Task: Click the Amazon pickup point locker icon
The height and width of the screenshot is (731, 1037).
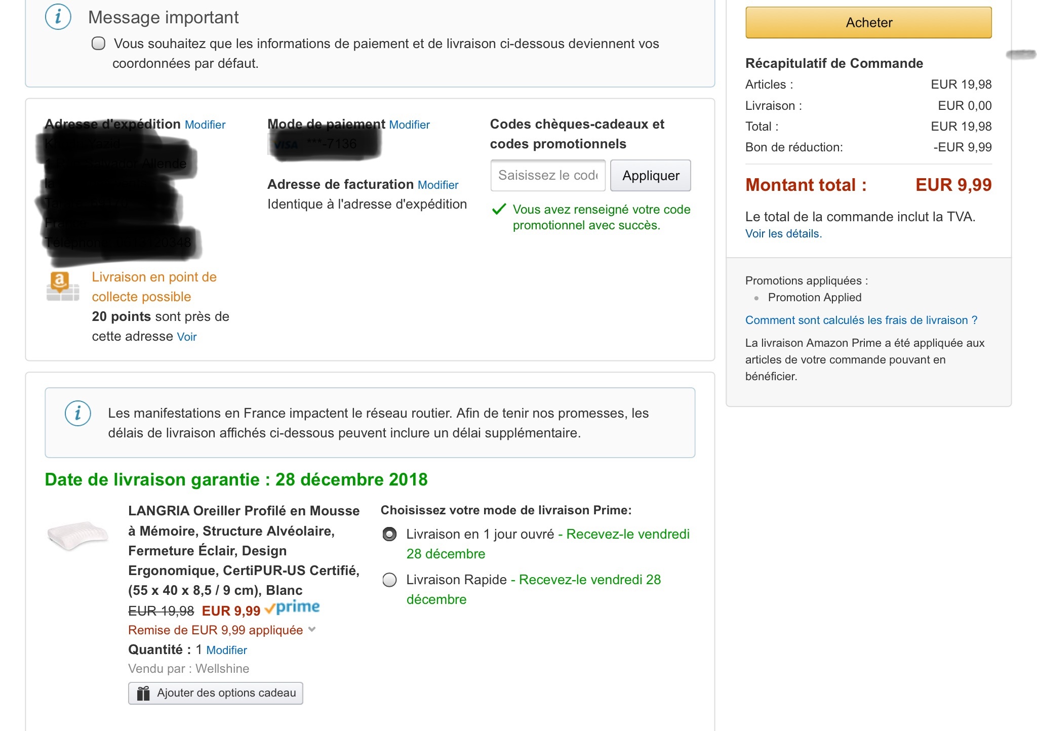Action: pyautogui.click(x=62, y=286)
